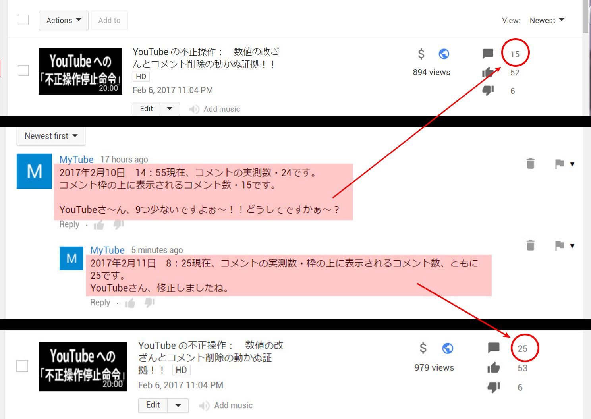
Task: Click the comments icon beside count 25
Action: pyautogui.click(x=494, y=348)
